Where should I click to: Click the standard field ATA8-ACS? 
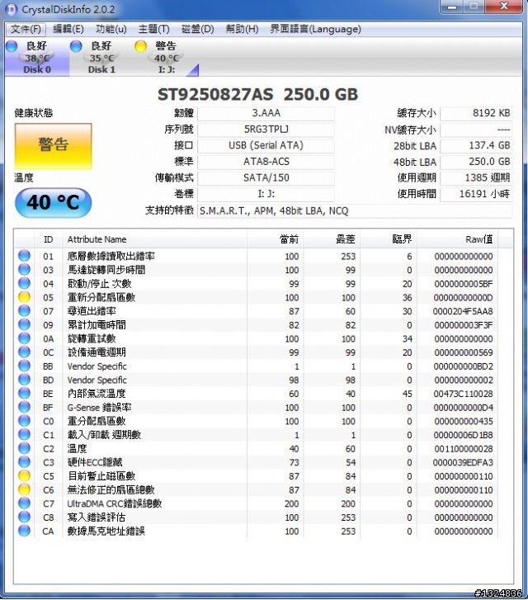coord(266,162)
